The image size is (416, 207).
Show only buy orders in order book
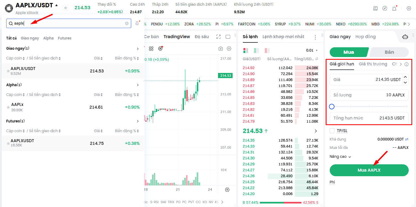click(x=256, y=50)
